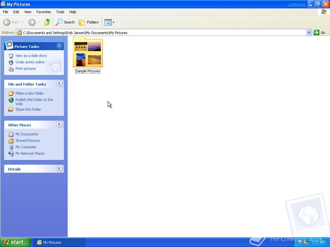Click View as a slide show link
Image resolution: width=330 pixels, height=247 pixels.
click(31, 56)
